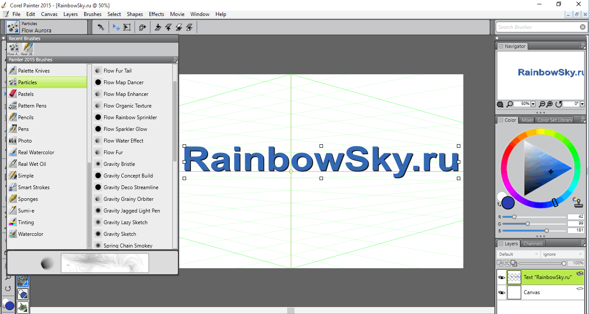The image size is (589, 314).
Task: Switch to the Color Set Libraries tab
Action: click(555, 120)
